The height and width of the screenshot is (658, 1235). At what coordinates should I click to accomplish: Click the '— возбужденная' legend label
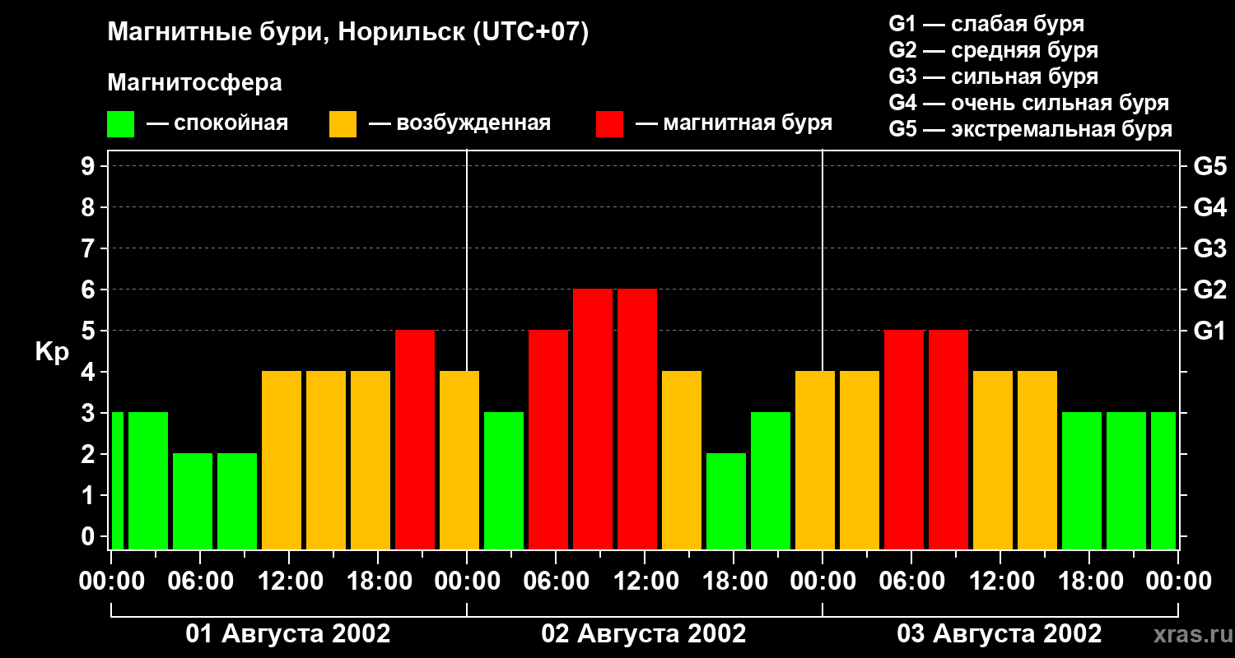point(459,123)
